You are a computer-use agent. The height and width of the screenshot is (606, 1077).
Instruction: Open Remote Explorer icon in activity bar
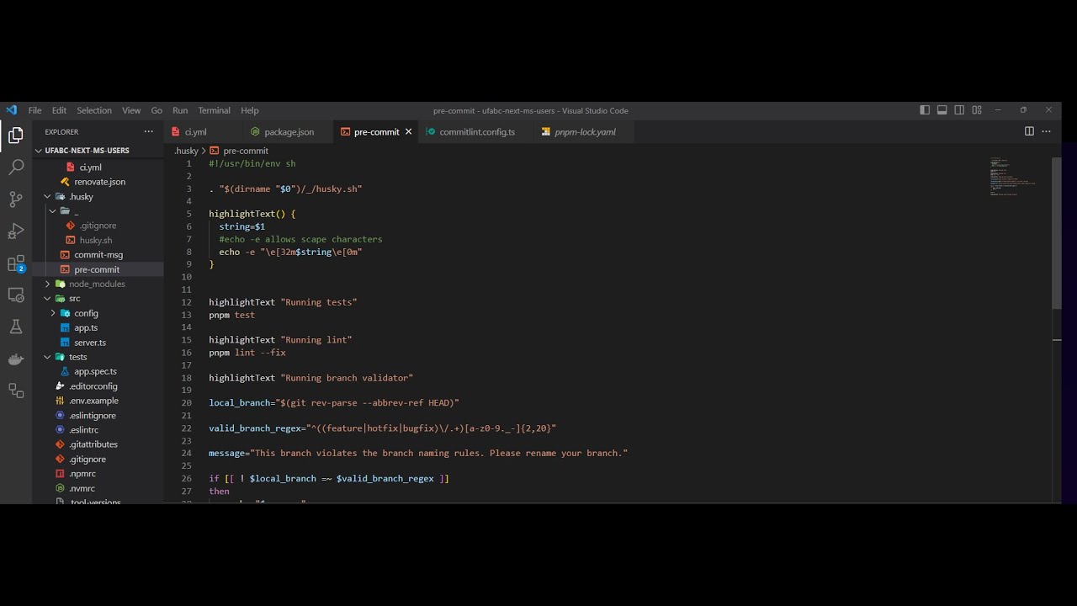pos(15,295)
